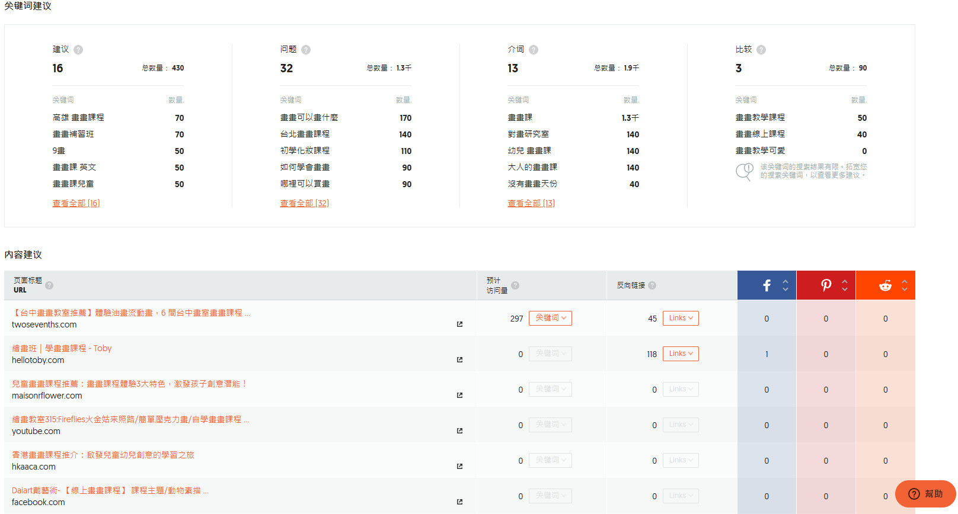Select comparison keyword 畫畫教學可愛
Viewport: 958px width, 514px height.
point(760,151)
